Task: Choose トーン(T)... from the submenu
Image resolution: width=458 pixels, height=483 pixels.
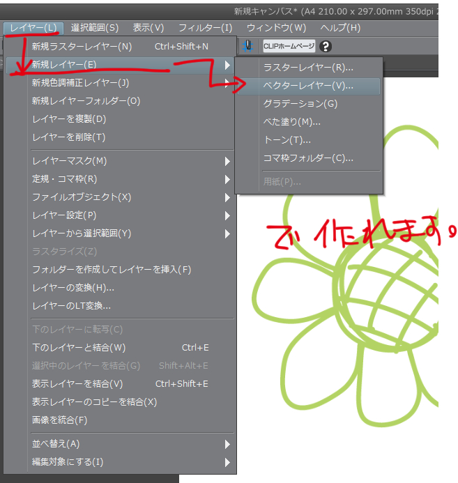Action: point(287,140)
